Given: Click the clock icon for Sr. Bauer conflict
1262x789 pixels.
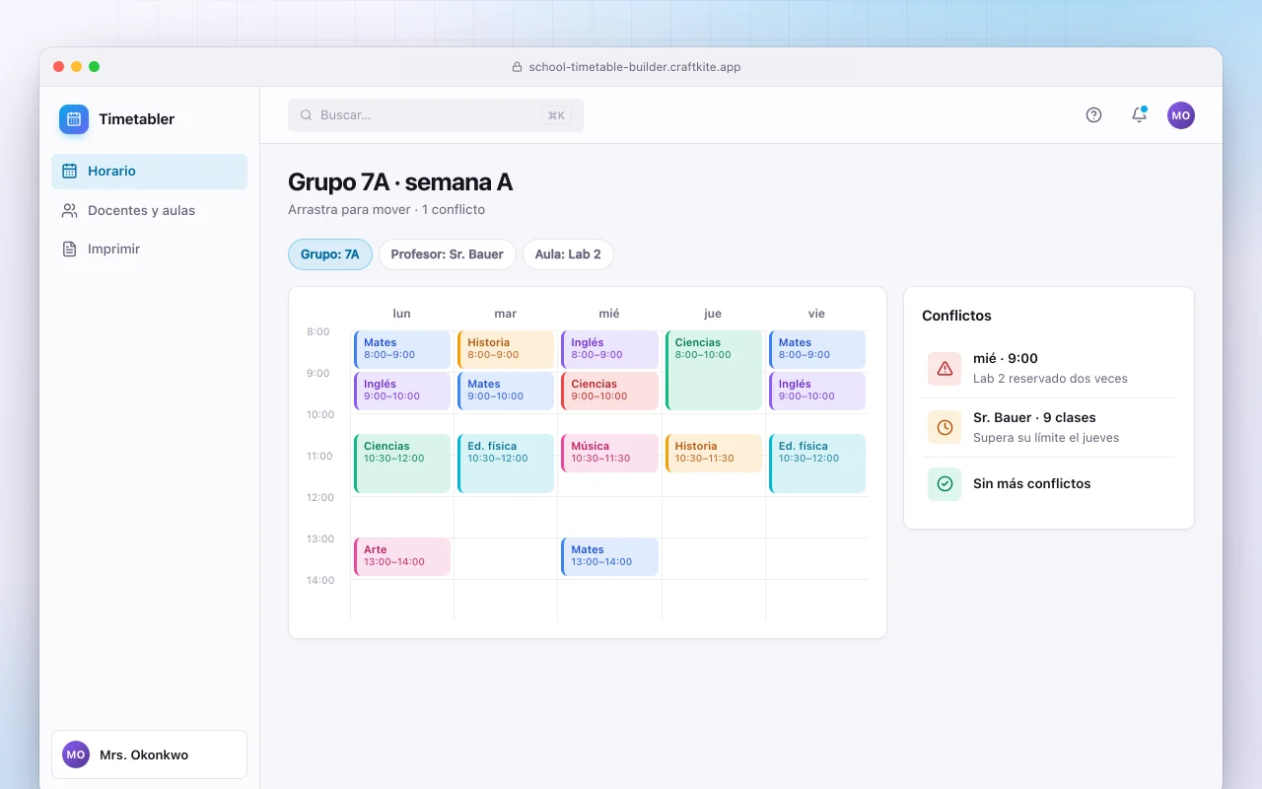Looking at the screenshot, I should pyautogui.click(x=945, y=427).
